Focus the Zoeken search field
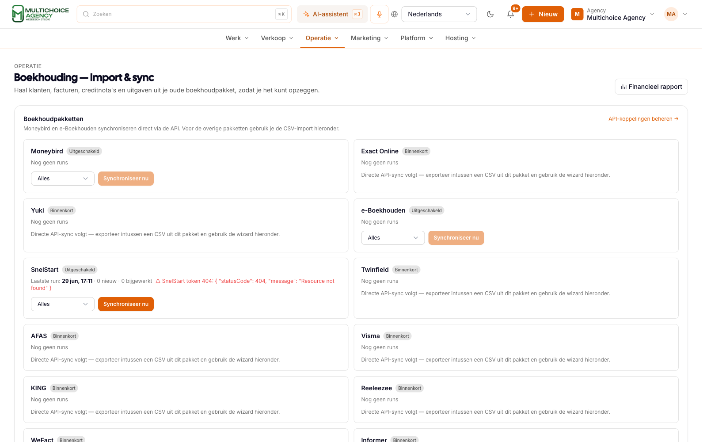 coord(184,14)
